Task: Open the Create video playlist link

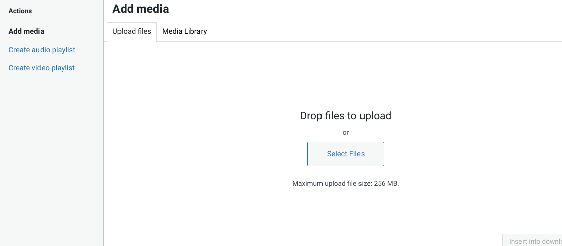Action: [42, 68]
